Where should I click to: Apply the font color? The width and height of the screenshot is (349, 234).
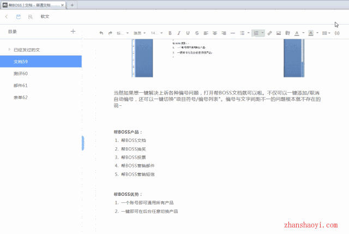(297, 33)
